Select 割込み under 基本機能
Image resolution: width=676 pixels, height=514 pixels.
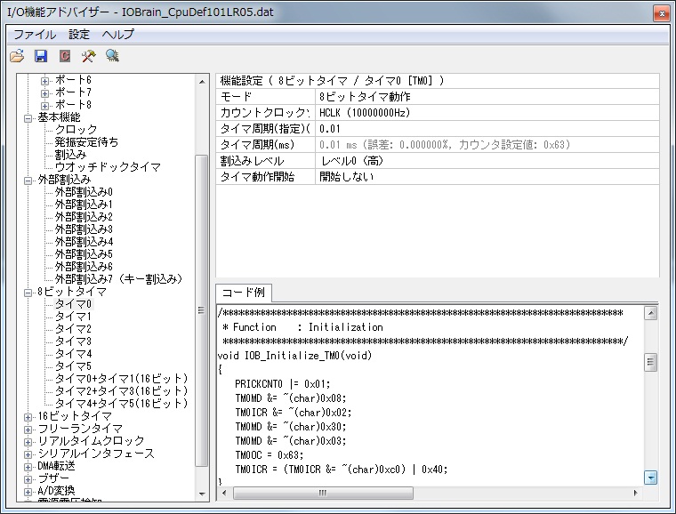[x=70, y=154]
